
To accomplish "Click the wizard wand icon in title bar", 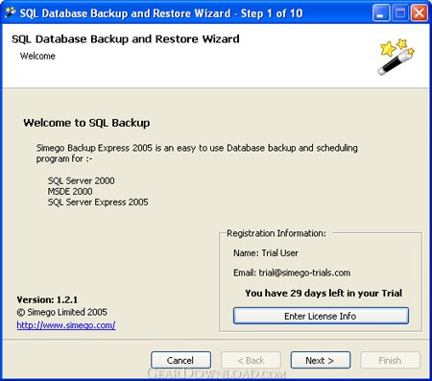I will [11, 12].
